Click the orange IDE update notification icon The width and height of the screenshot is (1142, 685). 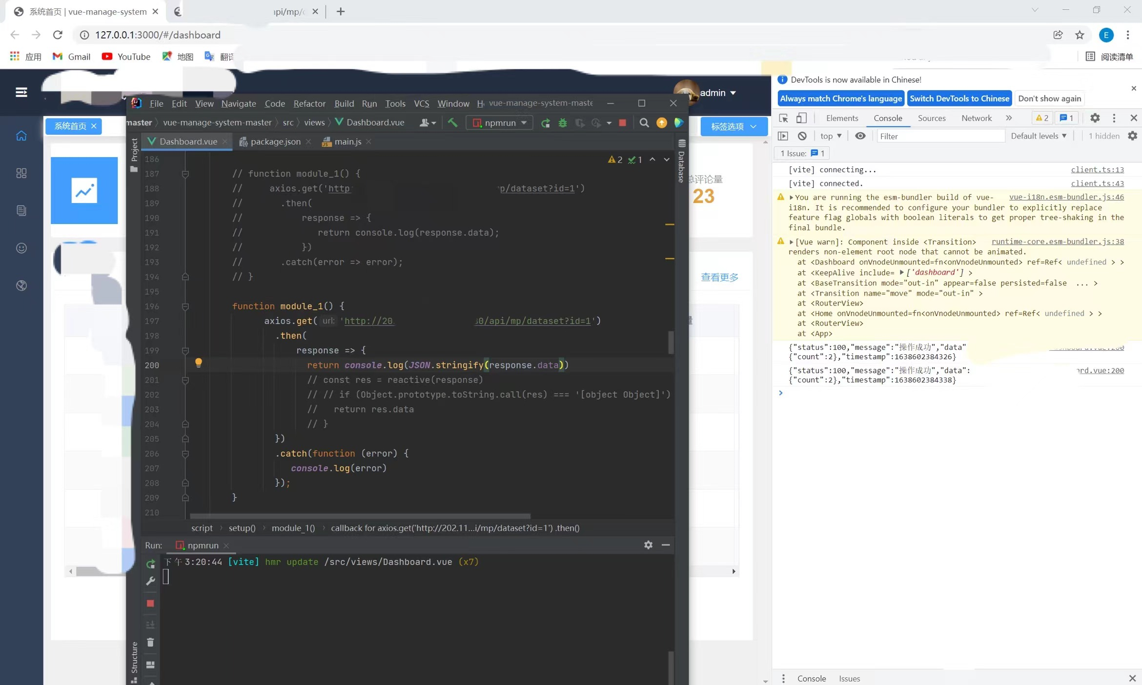[x=662, y=122]
